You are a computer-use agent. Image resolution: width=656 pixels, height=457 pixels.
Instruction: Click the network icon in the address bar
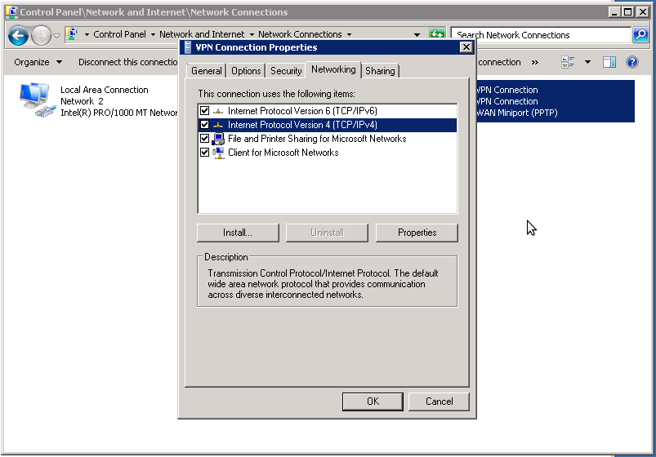(x=72, y=34)
